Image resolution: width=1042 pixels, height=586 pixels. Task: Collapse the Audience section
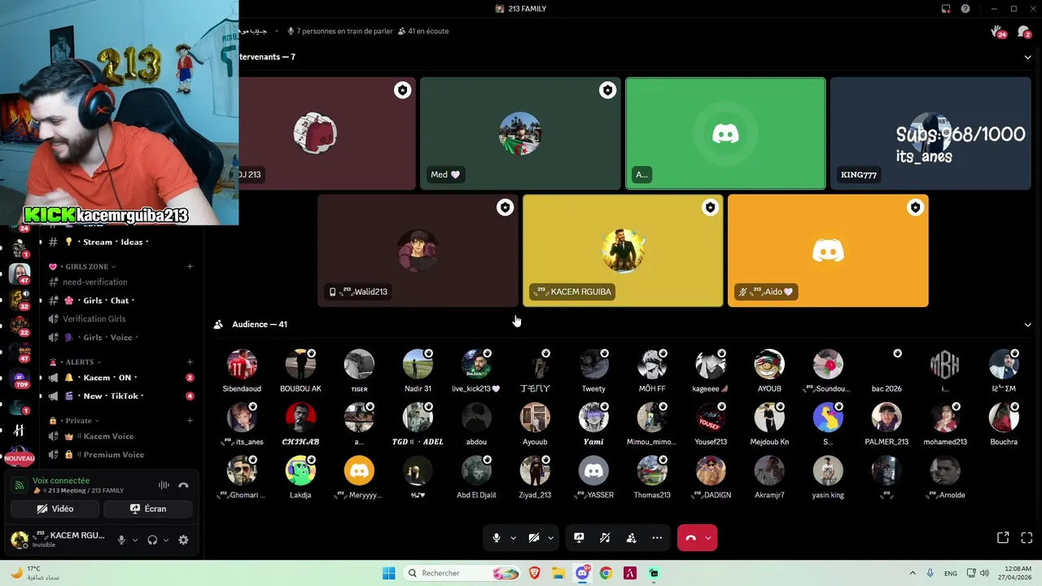(1027, 325)
